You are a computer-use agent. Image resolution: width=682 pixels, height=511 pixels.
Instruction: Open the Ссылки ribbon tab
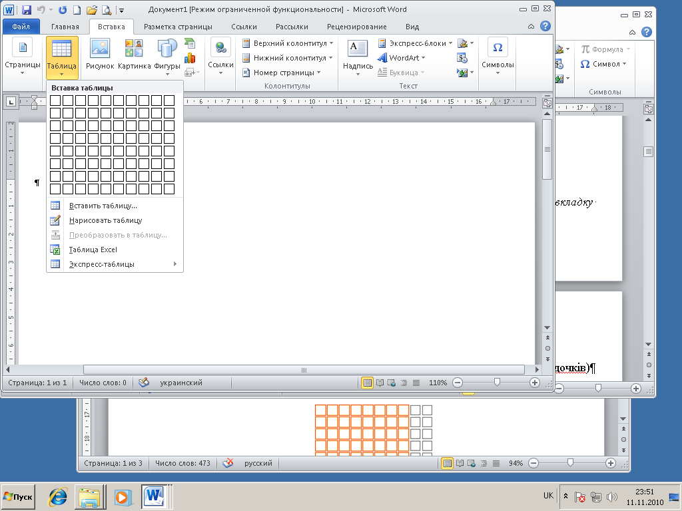pos(244,27)
